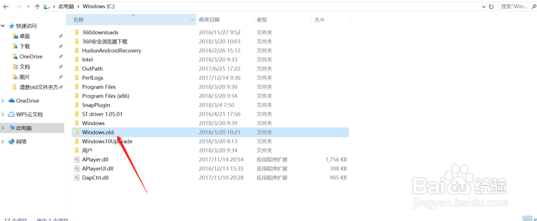Click the 此电脑 computer icon
The width and height of the screenshot is (537, 221).
pyautogui.click(x=12, y=128)
